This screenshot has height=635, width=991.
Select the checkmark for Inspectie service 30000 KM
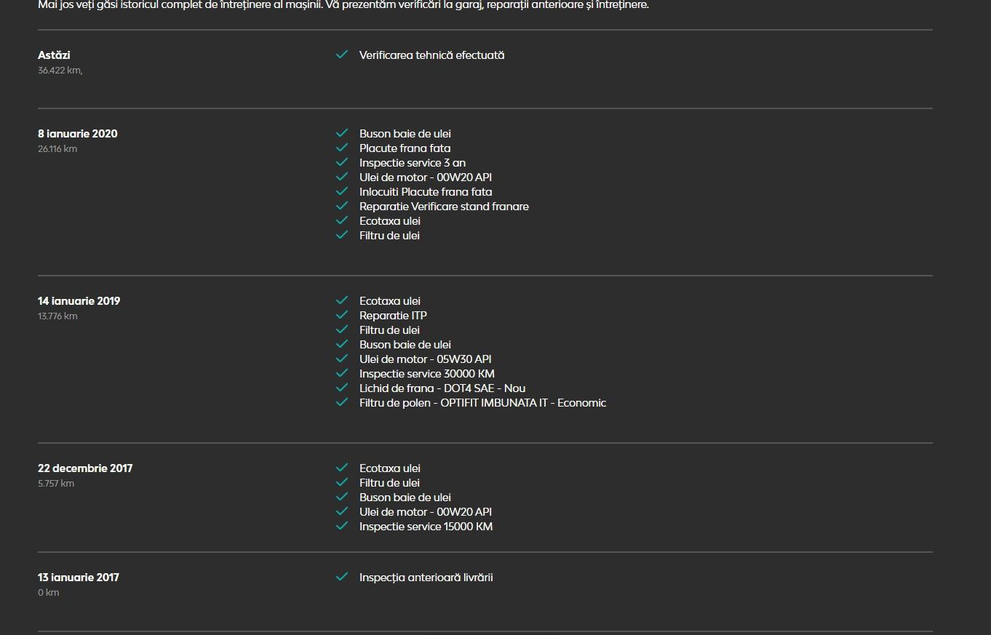(x=342, y=373)
